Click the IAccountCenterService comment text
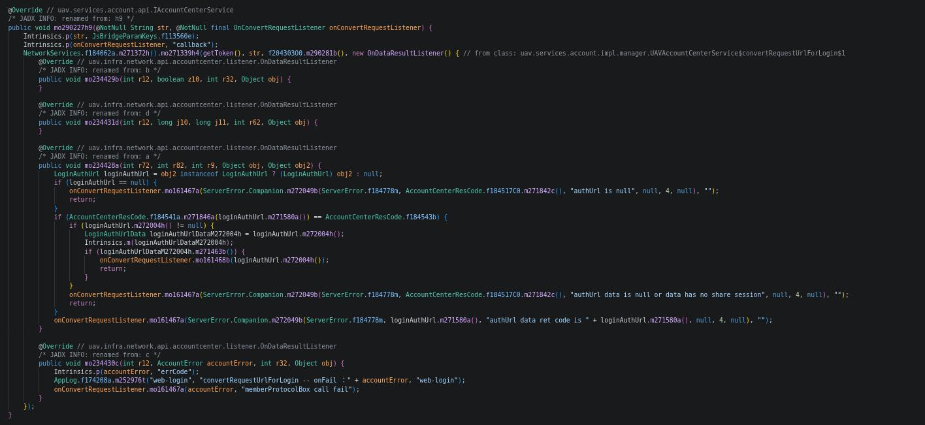 point(145,10)
